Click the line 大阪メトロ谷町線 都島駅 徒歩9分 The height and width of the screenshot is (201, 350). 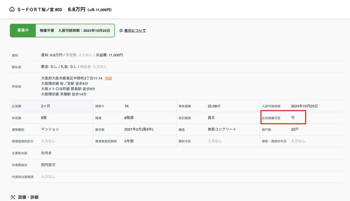tap(68, 89)
